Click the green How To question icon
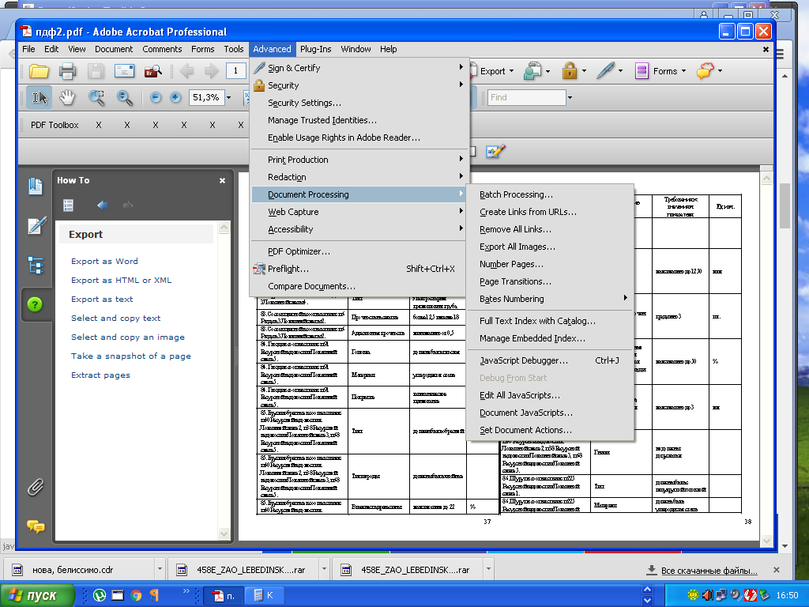 pyautogui.click(x=35, y=304)
